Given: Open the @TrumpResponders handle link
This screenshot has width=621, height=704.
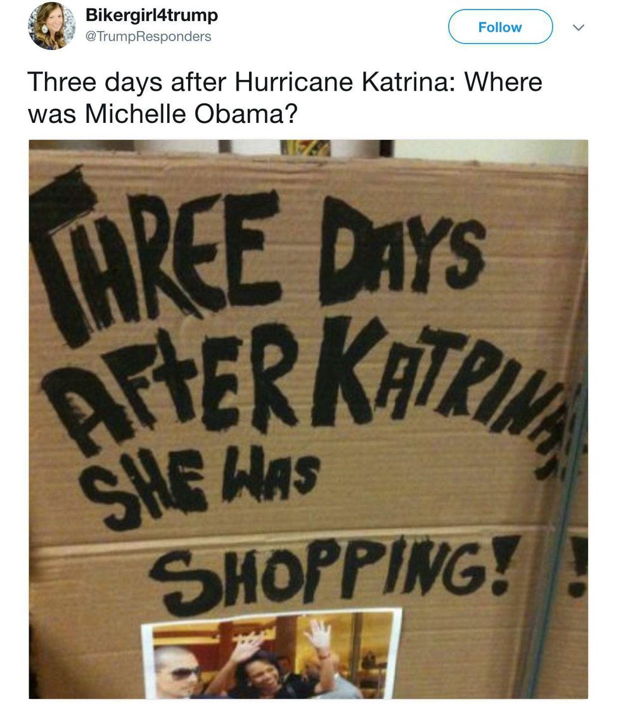Looking at the screenshot, I should click(x=148, y=36).
